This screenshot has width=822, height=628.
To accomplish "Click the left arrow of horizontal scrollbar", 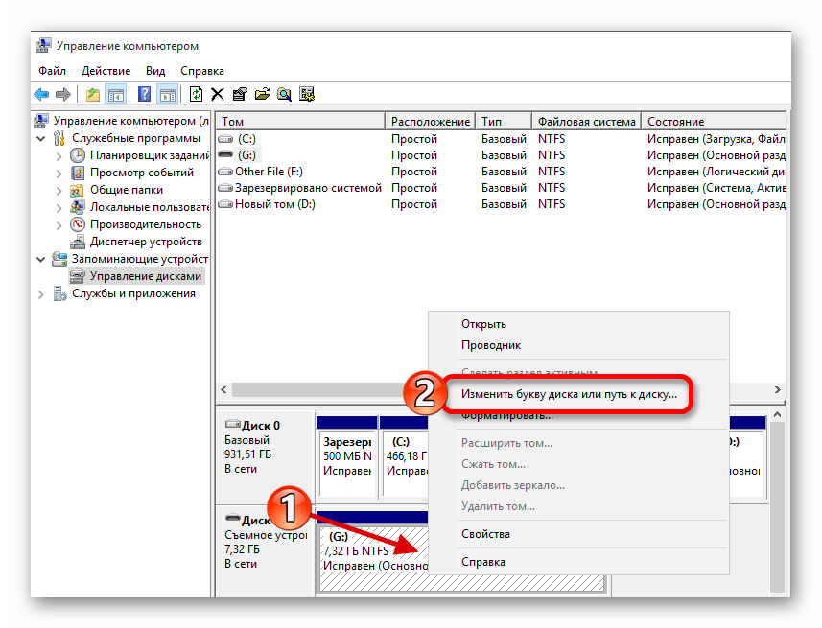I will pyautogui.click(x=224, y=390).
